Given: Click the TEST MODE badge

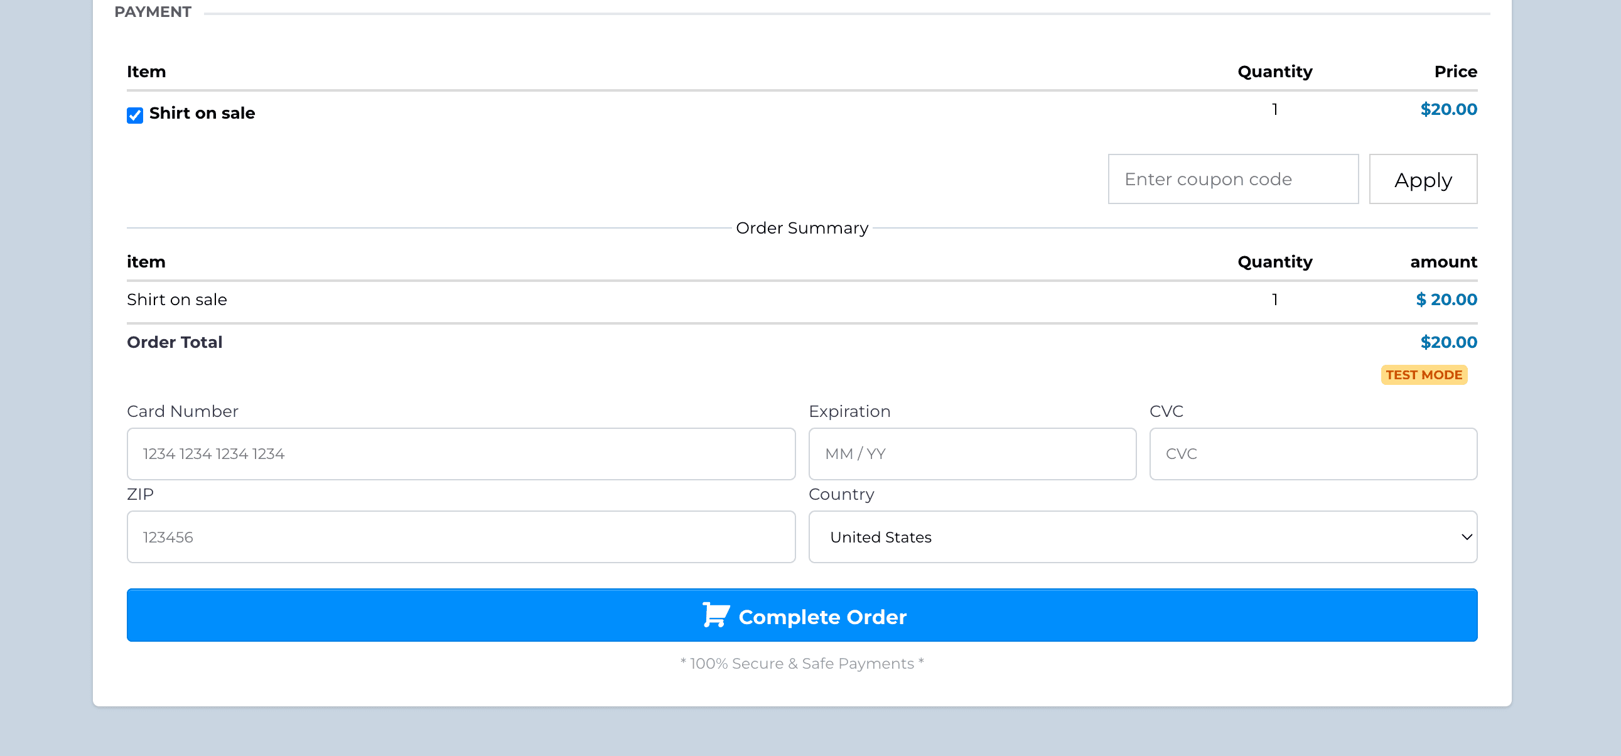Looking at the screenshot, I should tap(1424, 375).
